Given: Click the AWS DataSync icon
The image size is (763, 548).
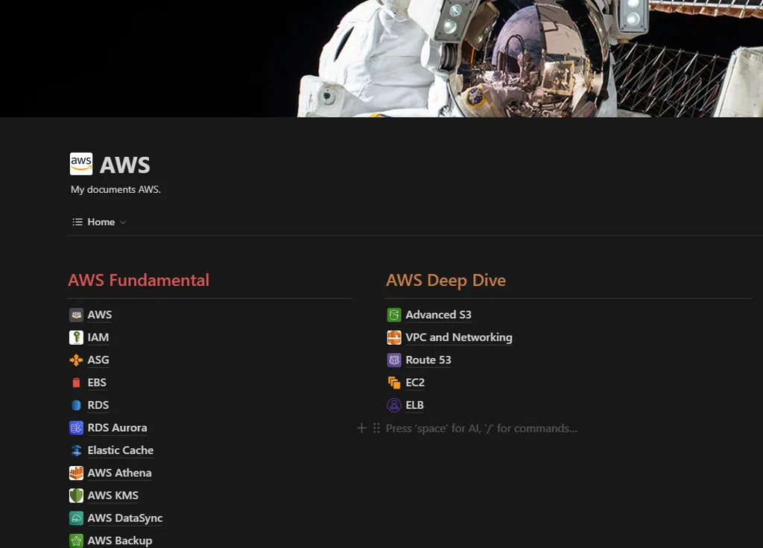Looking at the screenshot, I should [x=77, y=518].
